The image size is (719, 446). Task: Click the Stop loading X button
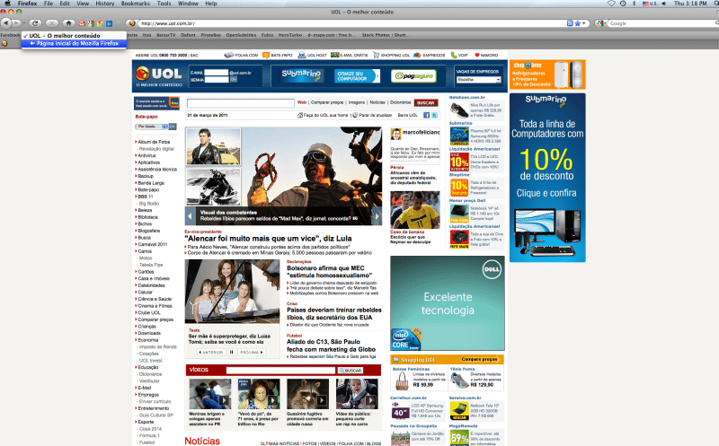point(52,23)
